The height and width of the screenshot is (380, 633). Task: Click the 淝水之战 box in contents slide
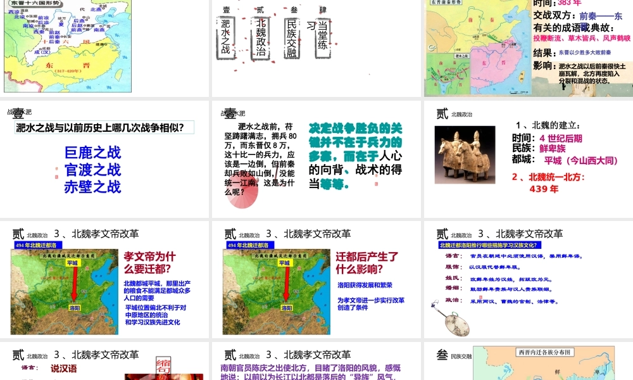tap(226, 36)
